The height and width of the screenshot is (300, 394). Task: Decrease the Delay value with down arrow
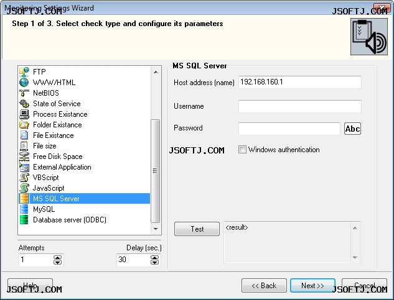pos(155,262)
